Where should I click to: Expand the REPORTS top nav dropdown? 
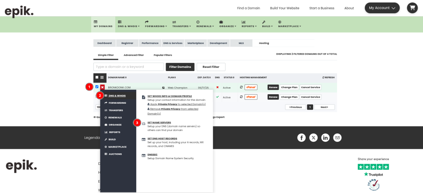[249, 24]
